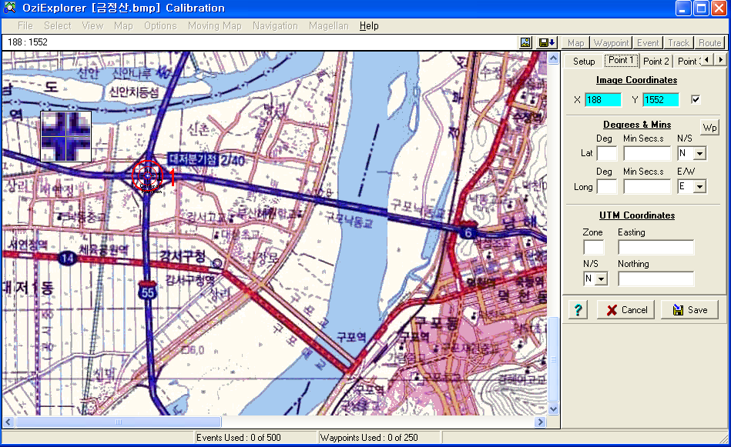This screenshot has height=447, width=731.
Task: Open the File menu
Action: (x=25, y=25)
